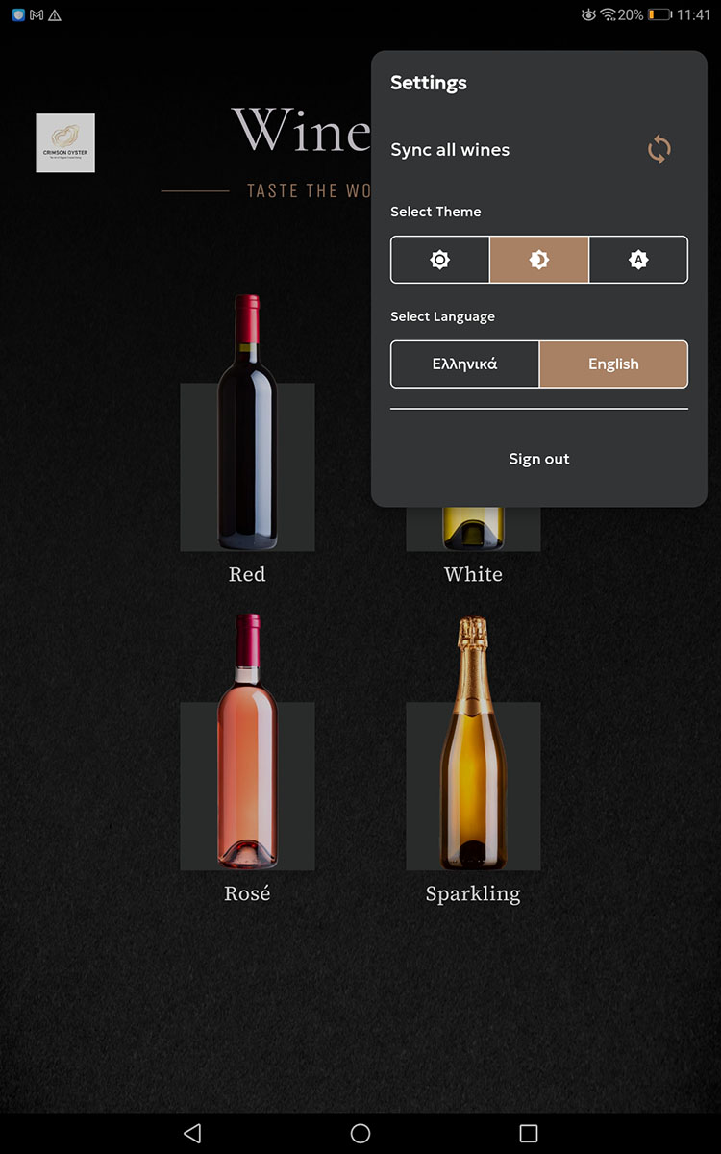The image size is (721, 1154).
Task: Choose English language option
Action: click(x=613, y=364)
